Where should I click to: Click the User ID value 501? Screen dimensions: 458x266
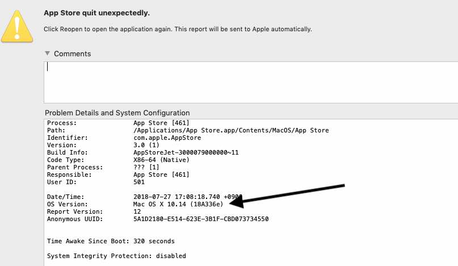139,182
